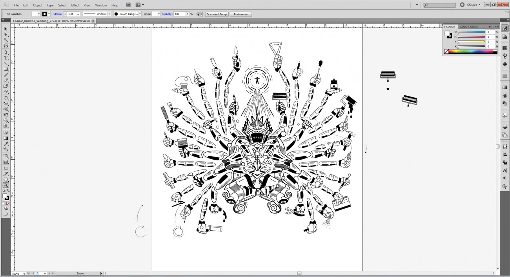Open the Stroke panel link
This screenshot has width=510, height=277.
pos(58,14)
